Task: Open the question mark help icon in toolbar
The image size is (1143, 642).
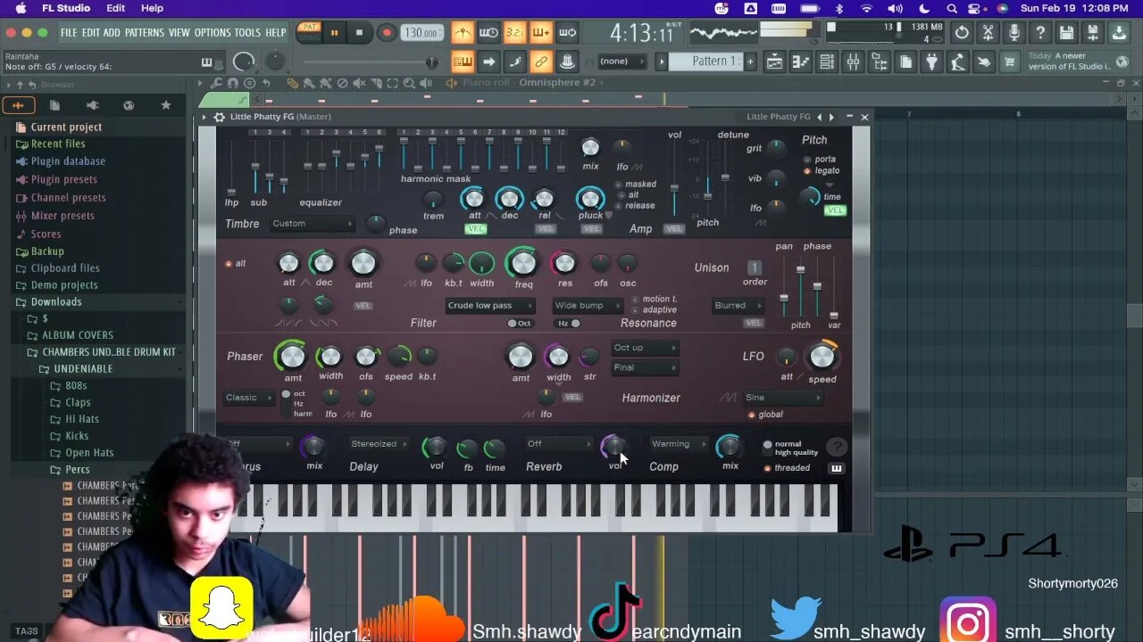Action: point(1040,33)
